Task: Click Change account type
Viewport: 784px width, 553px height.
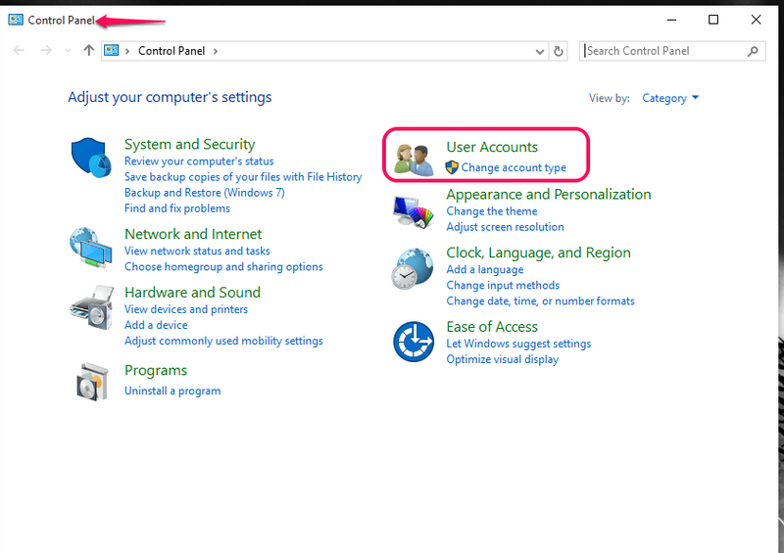Action: pyautogui.click(x=514, y=167)
